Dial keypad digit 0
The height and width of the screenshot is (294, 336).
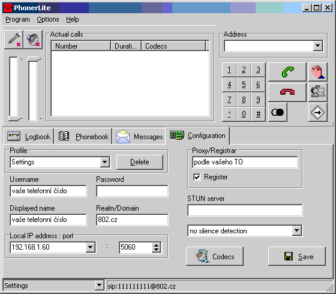tap(244, 114)
